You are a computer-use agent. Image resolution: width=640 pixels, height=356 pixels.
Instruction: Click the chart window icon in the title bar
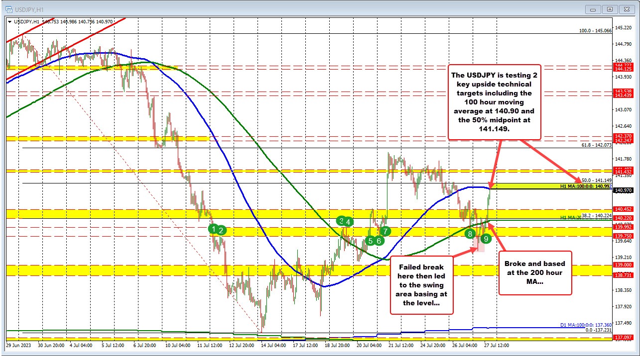click(x=9, y=9)
